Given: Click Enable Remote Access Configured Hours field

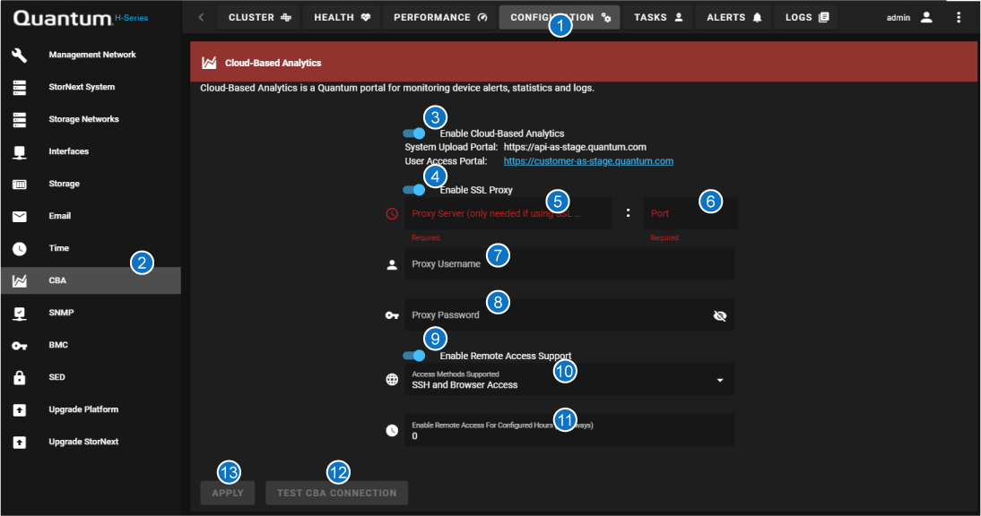Looking at the screenshot, I should [x=569, y=430].
